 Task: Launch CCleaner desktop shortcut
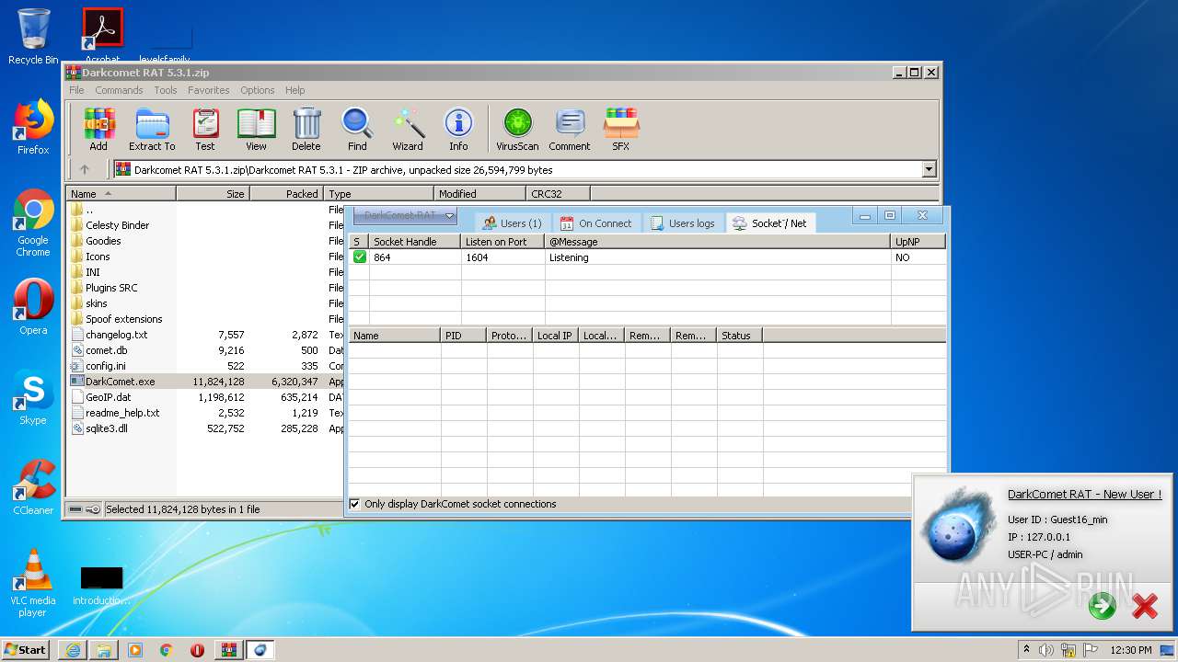click(33, 487)
